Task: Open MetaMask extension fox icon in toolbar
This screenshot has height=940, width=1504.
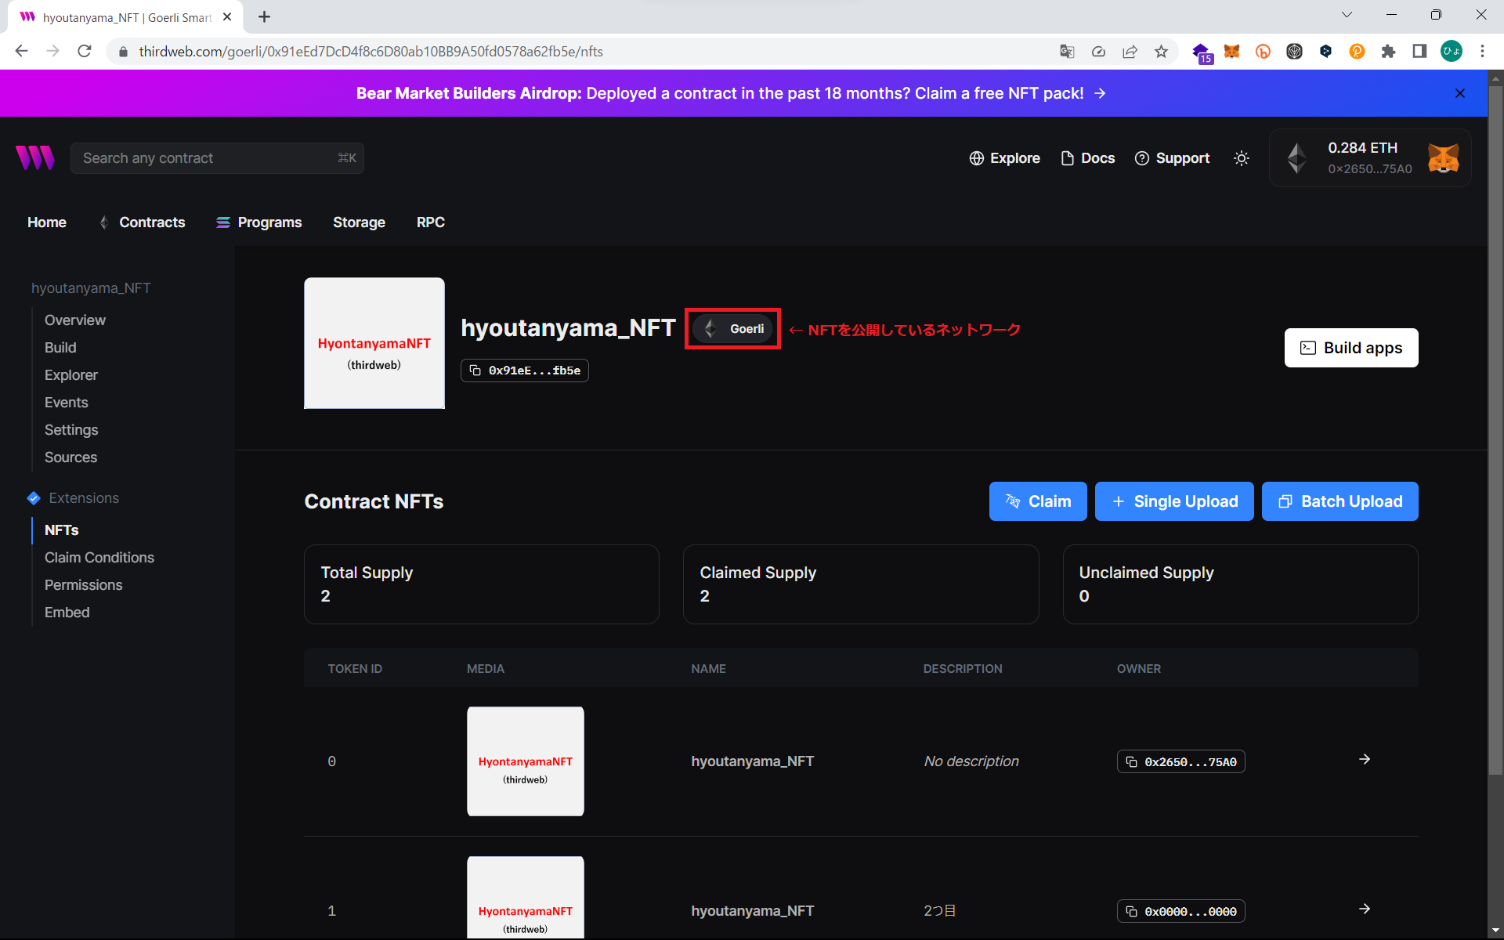Action: click(1231, 52)
